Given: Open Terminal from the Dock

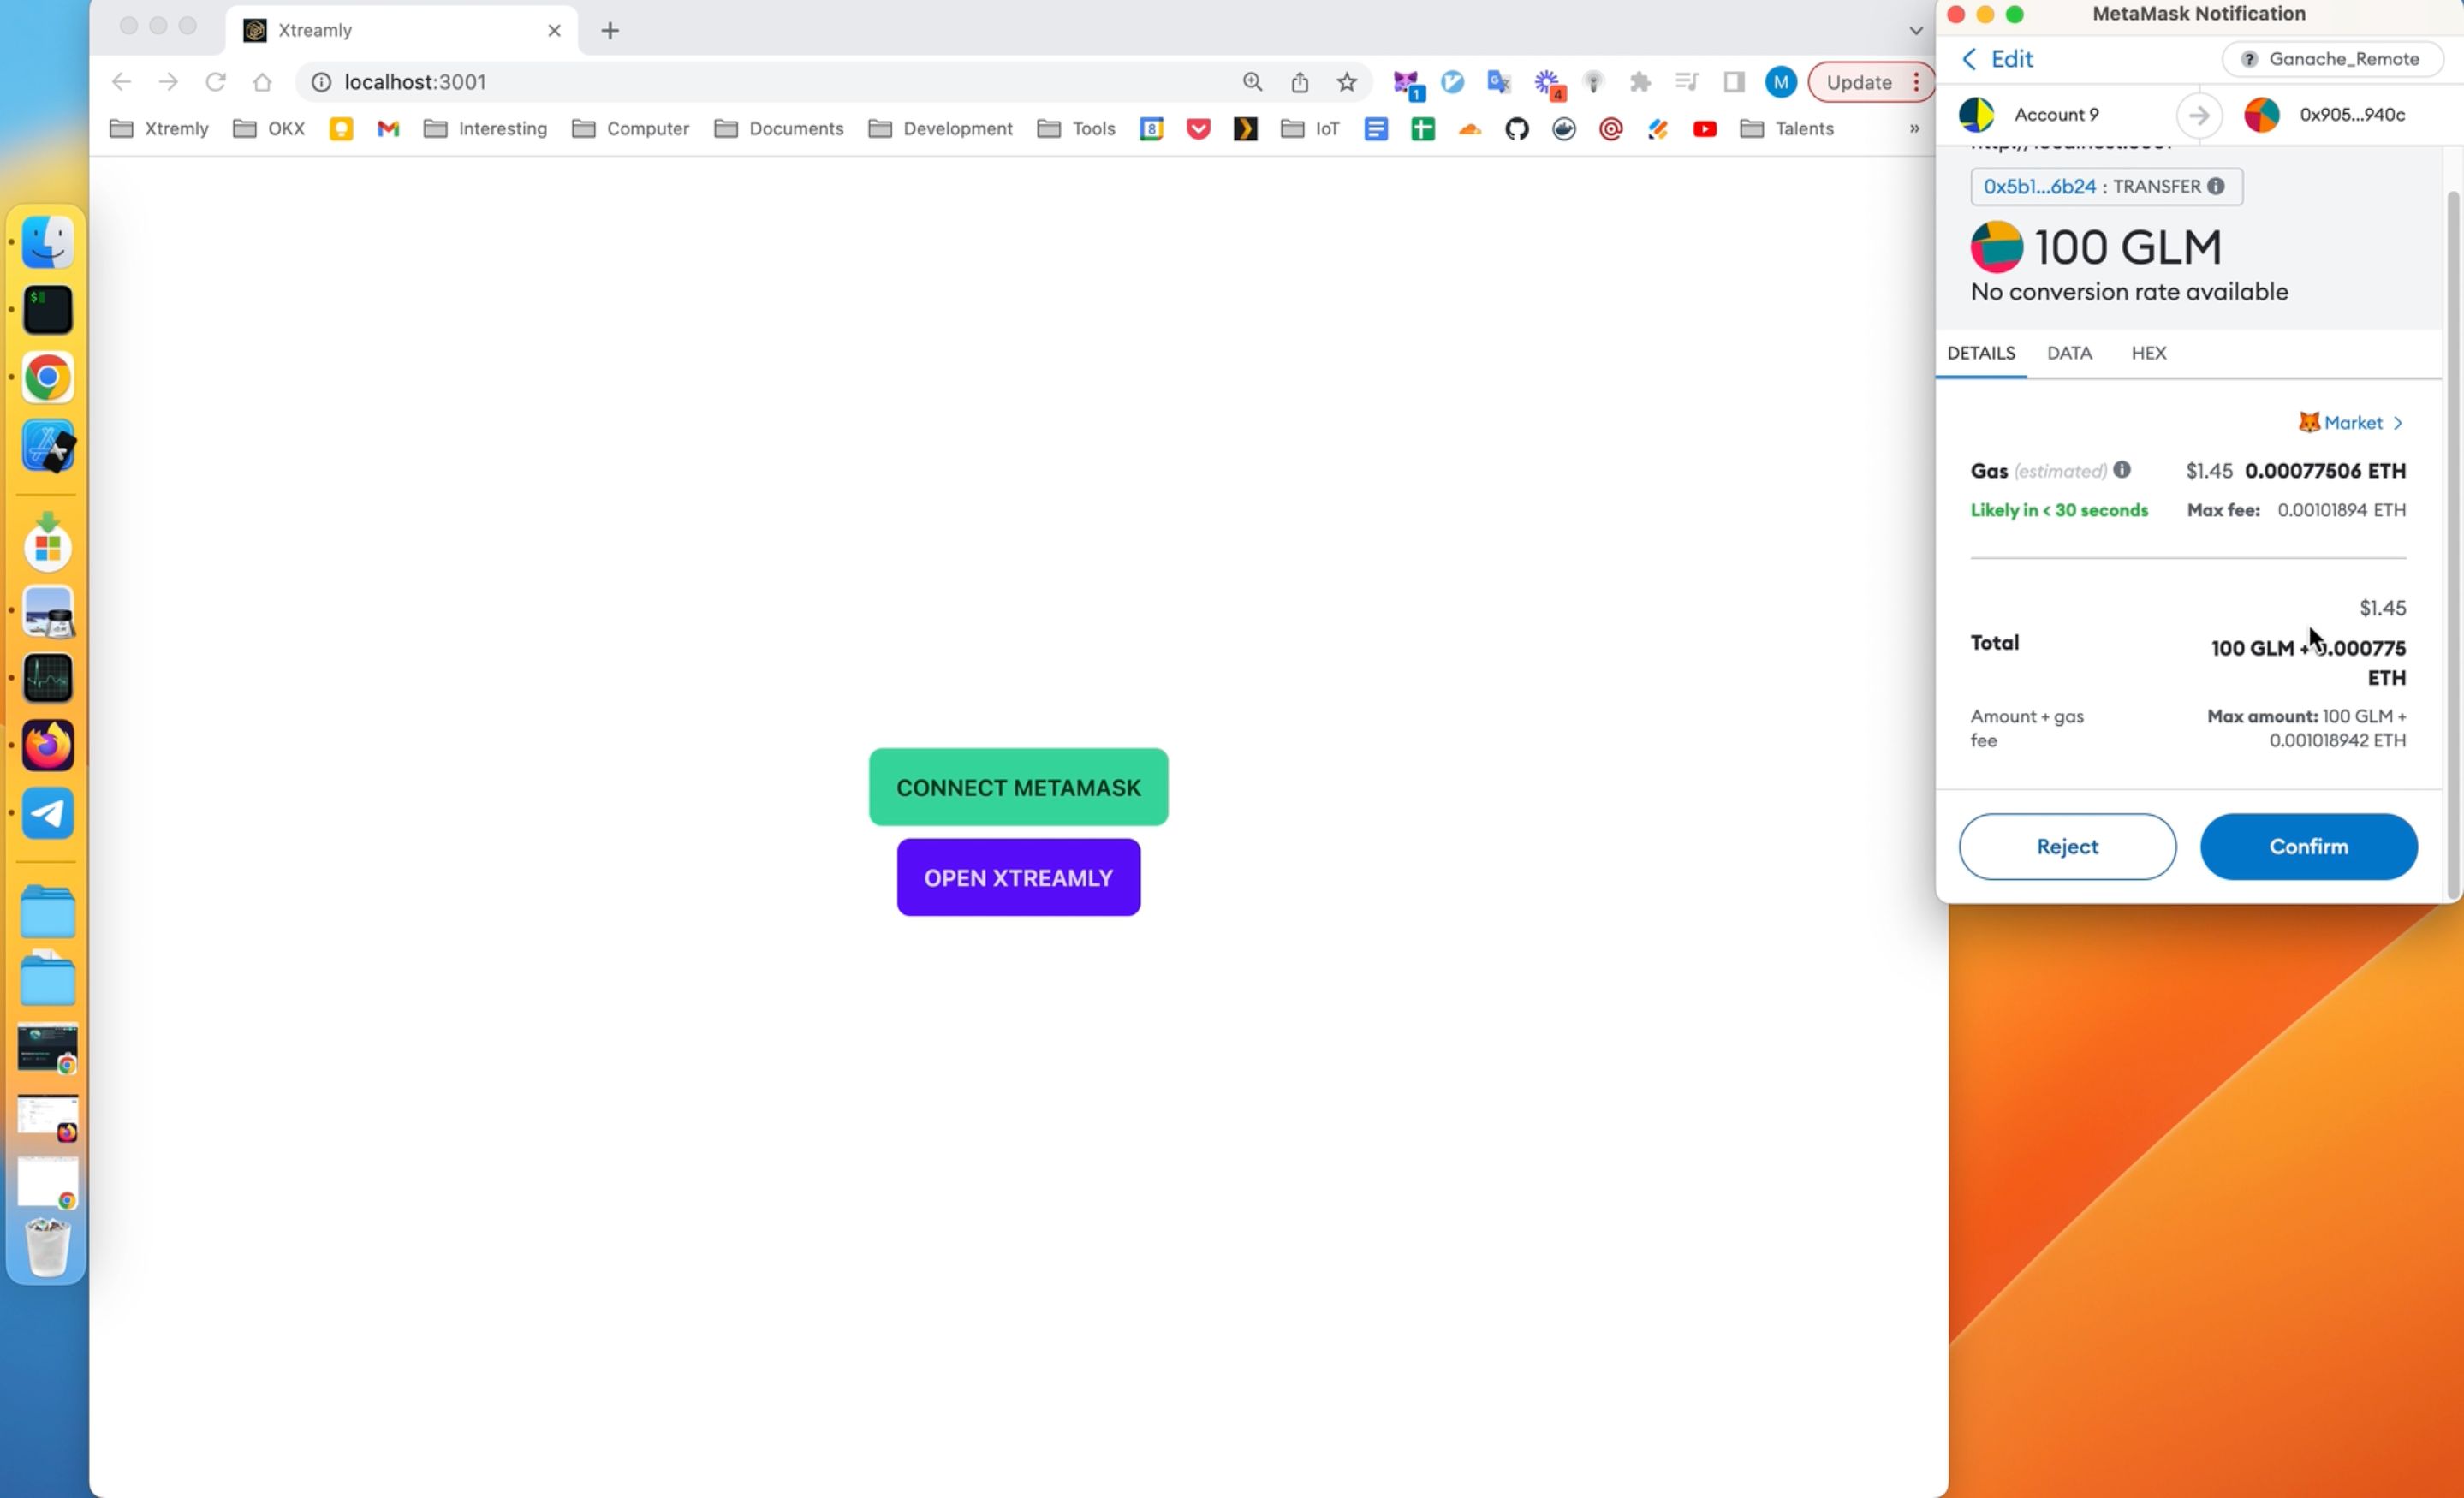Looking at the screenshot, I should 47,310.
